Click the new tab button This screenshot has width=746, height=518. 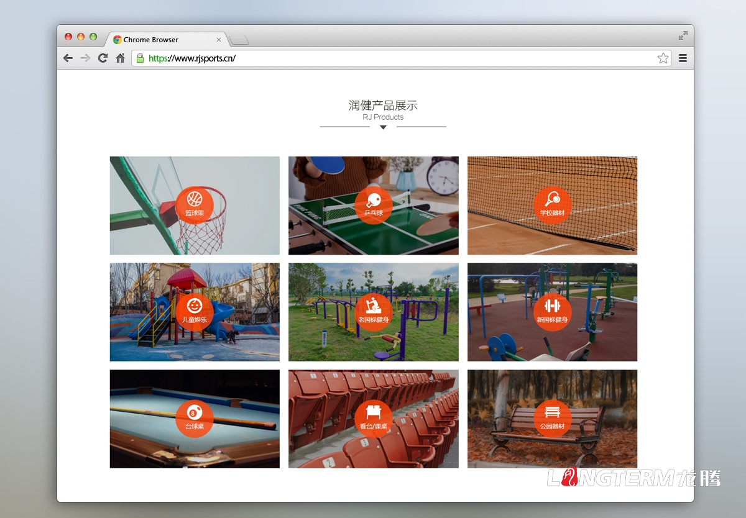[239, 40]
